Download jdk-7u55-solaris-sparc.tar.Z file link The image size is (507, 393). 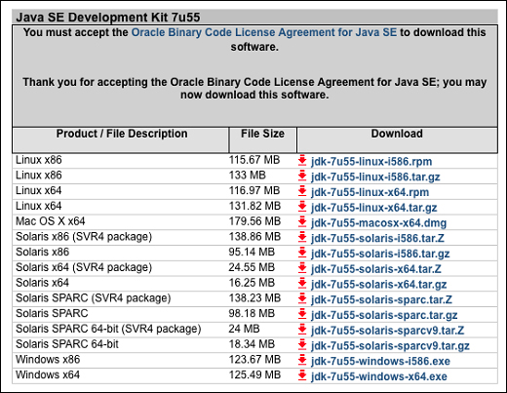point(381,299)
